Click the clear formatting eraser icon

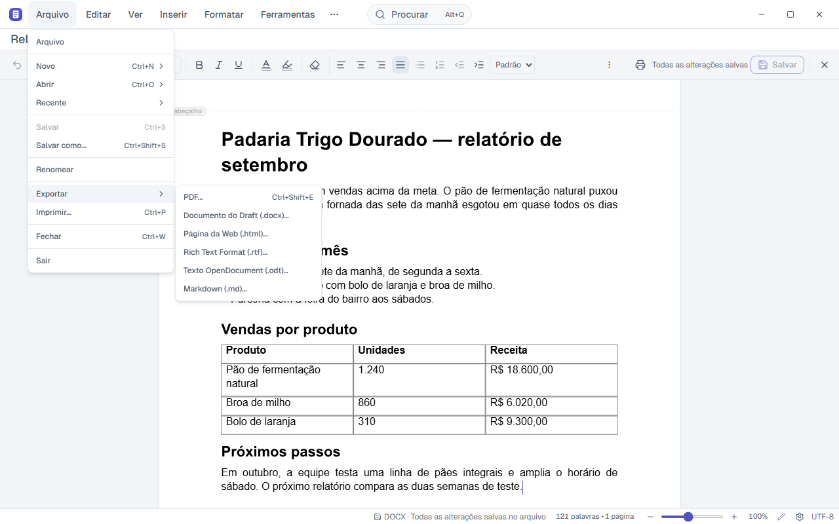click(315, 65)
